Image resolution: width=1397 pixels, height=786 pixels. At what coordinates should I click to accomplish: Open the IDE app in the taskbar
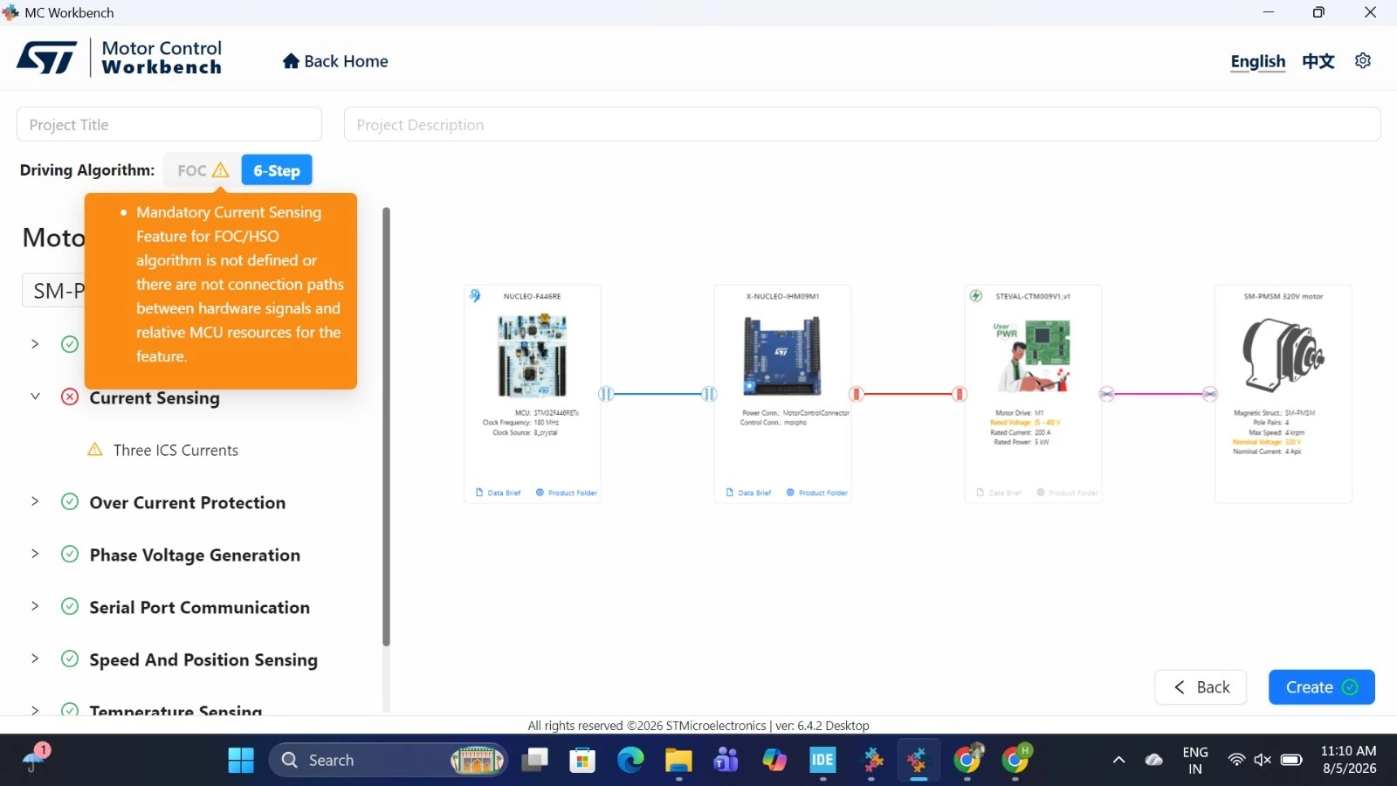[822, 761]
